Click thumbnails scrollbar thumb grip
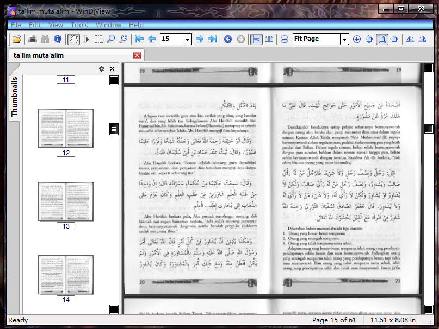 tap(114, 129)
